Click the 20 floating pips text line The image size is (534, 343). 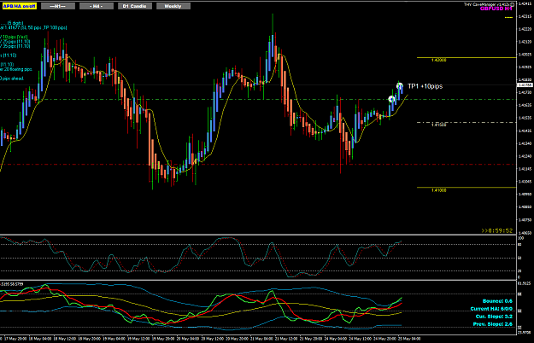click(x=16, y=69)
